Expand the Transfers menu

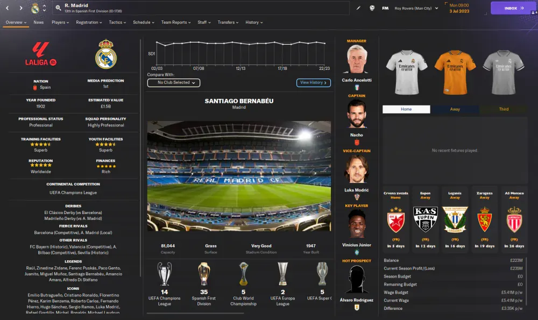pos(228,22)
